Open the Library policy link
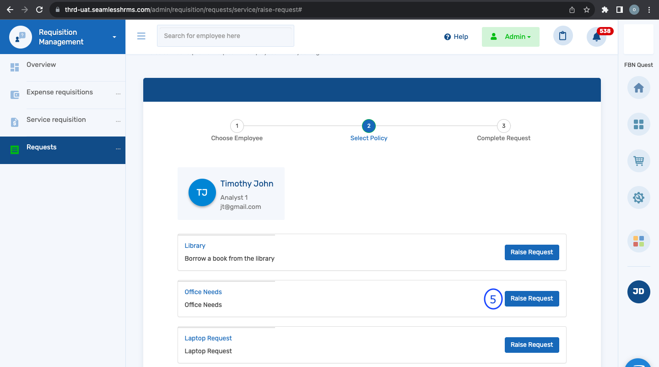 click(195, 245)
